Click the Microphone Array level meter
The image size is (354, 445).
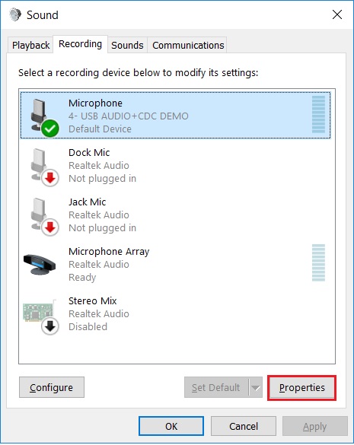pyautogui.click(x=318, y=262)
